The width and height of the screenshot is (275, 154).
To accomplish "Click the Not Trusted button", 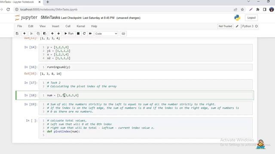I will point(225,26).
